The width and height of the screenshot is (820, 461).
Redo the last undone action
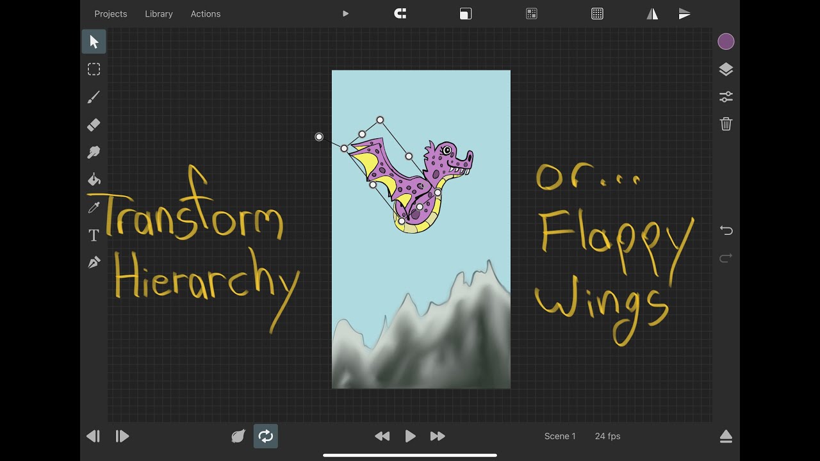point(726,258)
